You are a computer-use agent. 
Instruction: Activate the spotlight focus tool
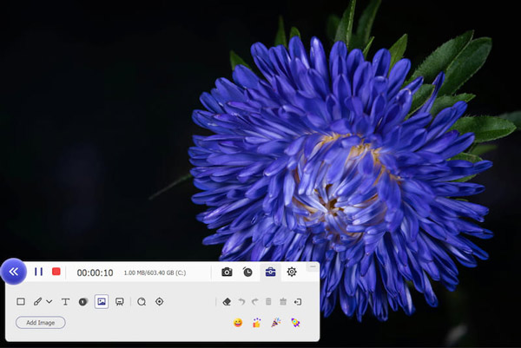point(160,301)
